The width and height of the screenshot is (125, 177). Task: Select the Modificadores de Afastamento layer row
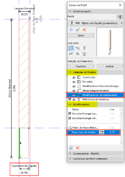pyautogui.click(x=95, y=95)
